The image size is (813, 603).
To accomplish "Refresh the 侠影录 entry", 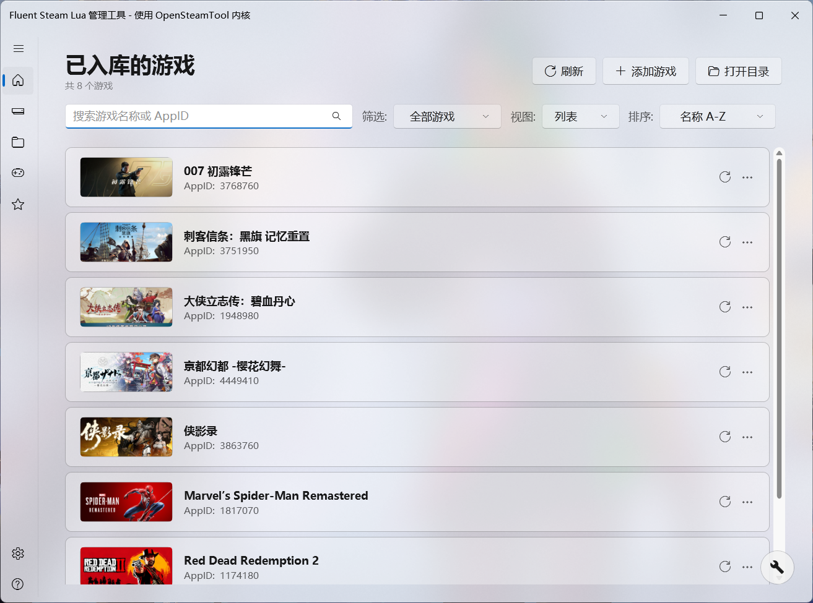I will click(x=725, y=437).
